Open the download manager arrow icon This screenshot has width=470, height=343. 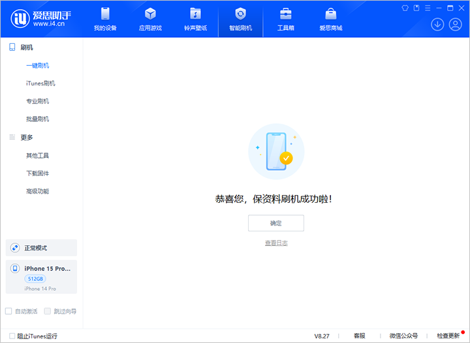click(x=437, y=25)
